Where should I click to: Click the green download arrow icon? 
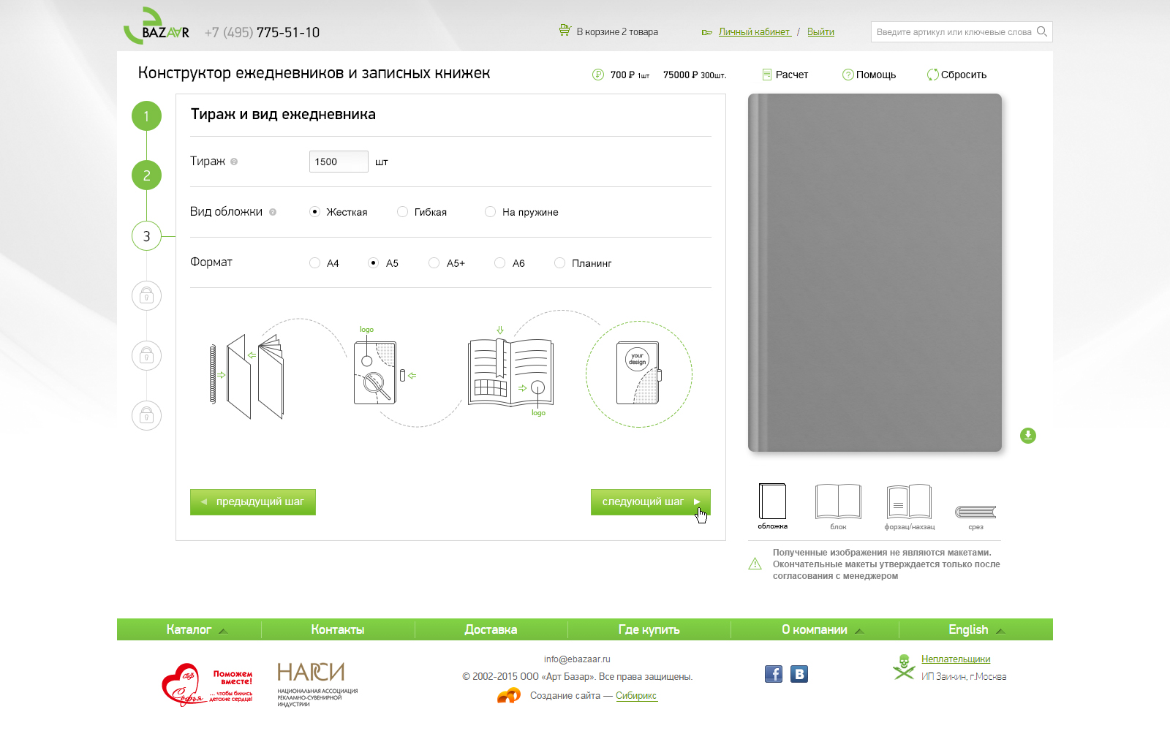point(1027,436)
